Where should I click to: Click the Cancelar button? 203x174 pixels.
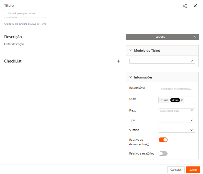[x=176, y=170]
